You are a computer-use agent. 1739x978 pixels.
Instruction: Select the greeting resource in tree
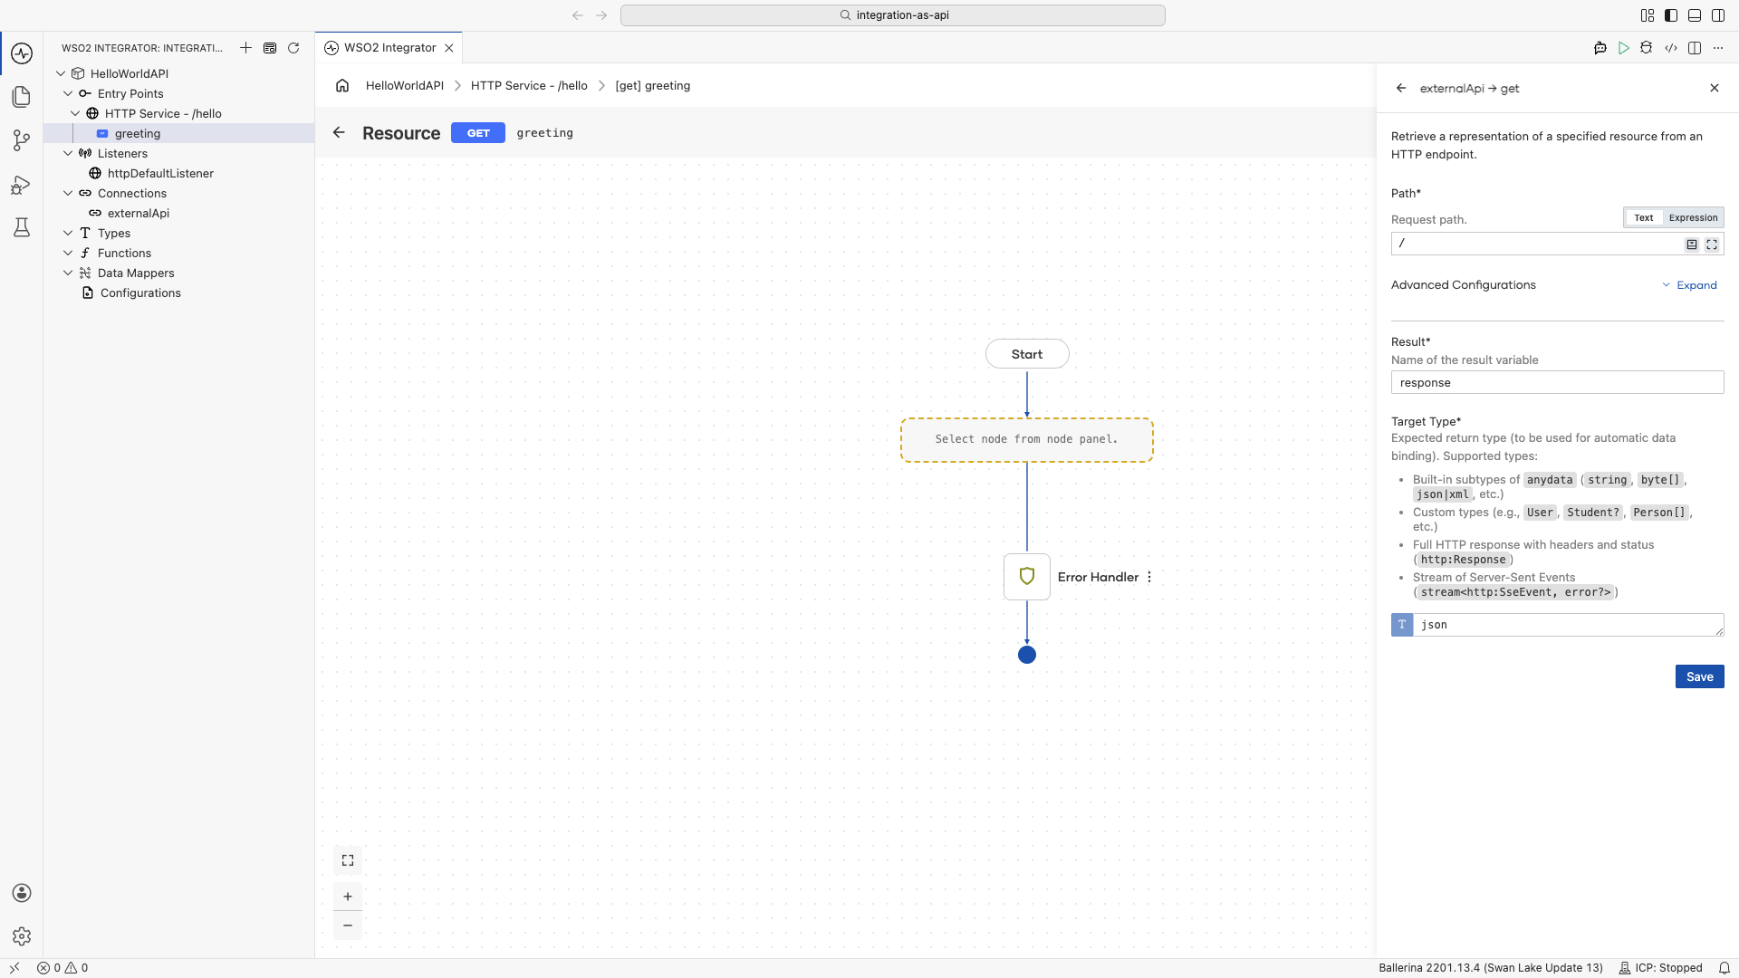[x=179, y=133]
